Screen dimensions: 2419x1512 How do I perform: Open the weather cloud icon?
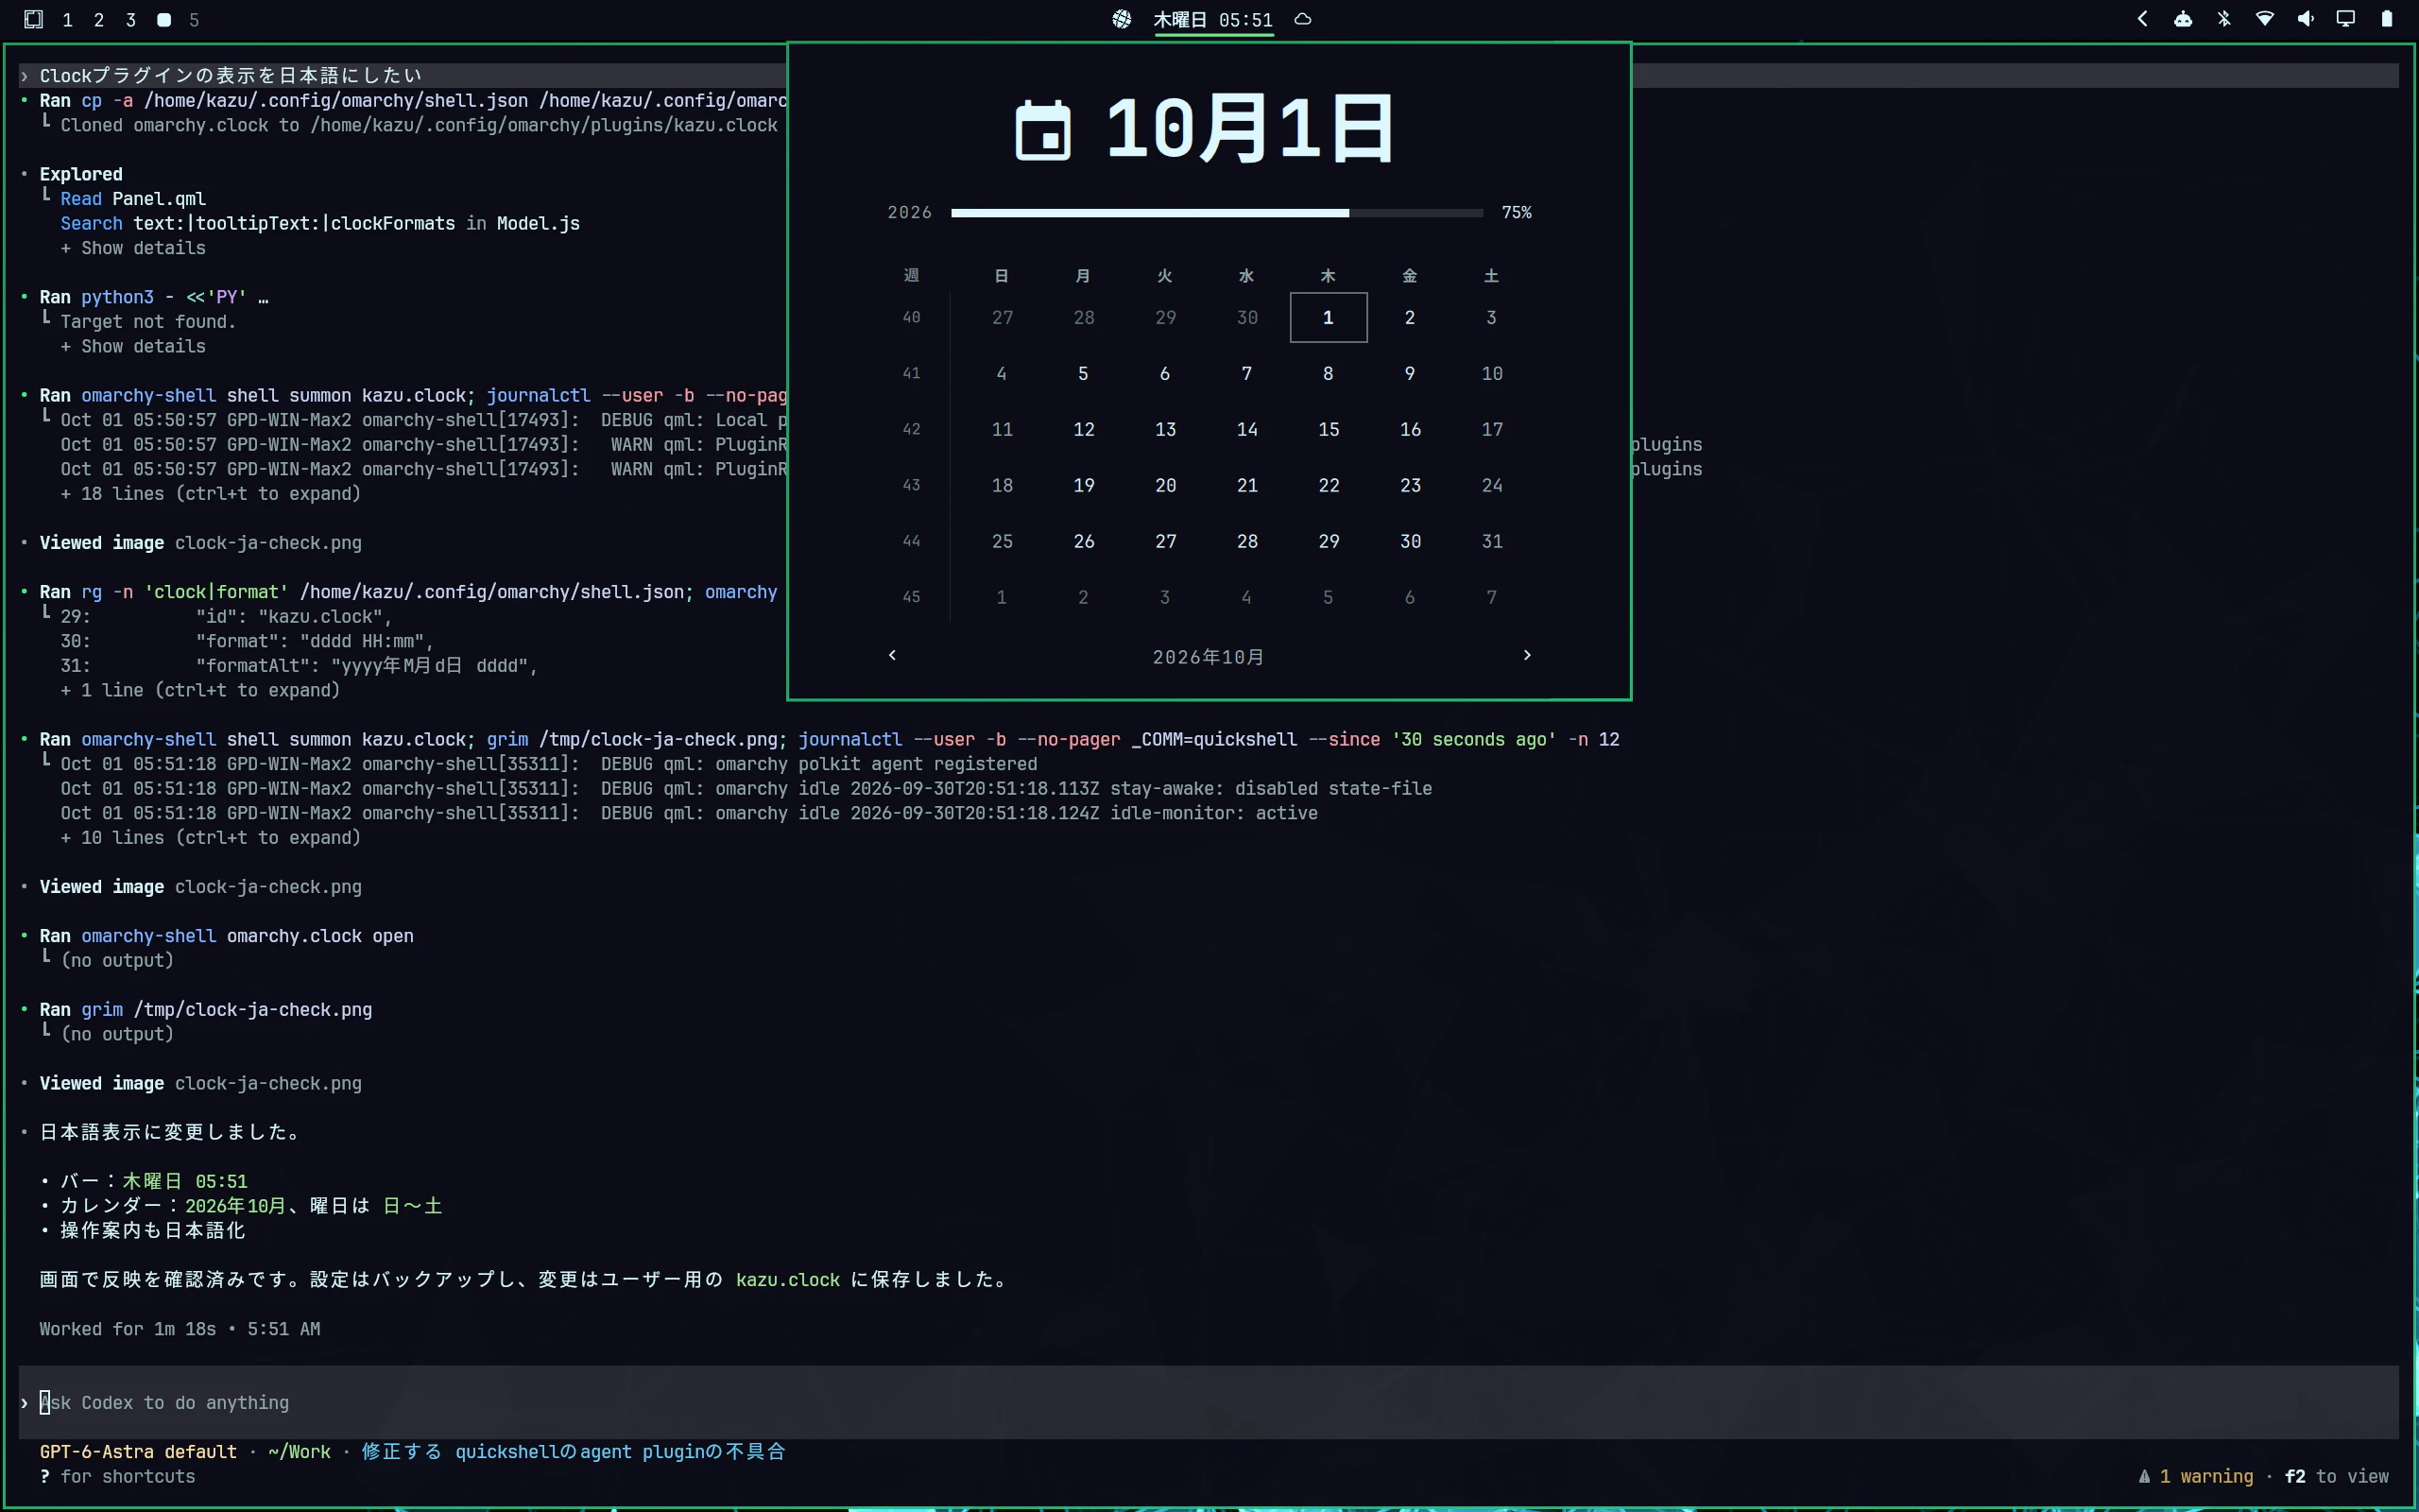[1302, 19]
